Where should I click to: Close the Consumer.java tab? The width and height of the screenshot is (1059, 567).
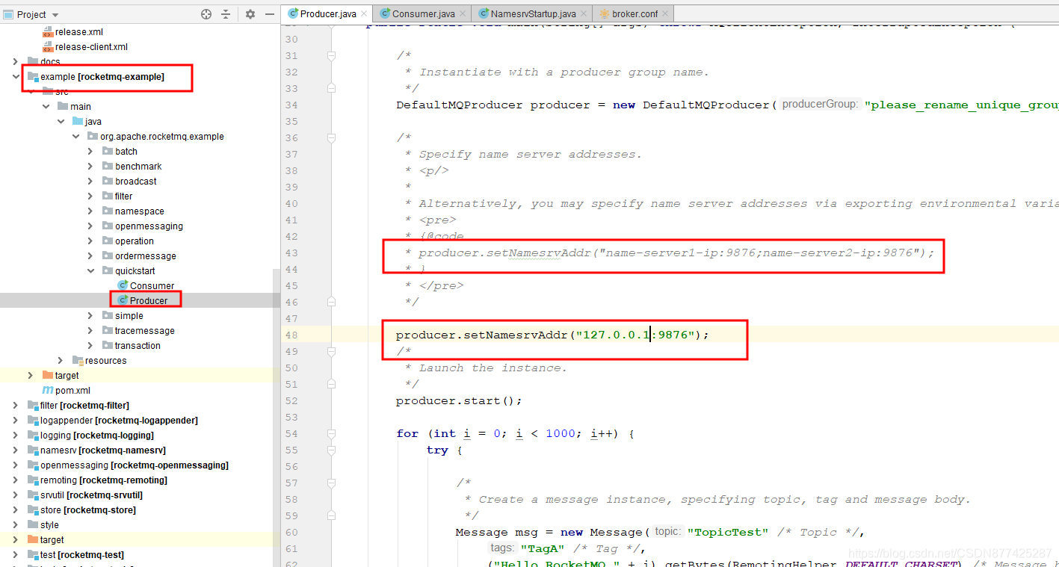(463, 13)
